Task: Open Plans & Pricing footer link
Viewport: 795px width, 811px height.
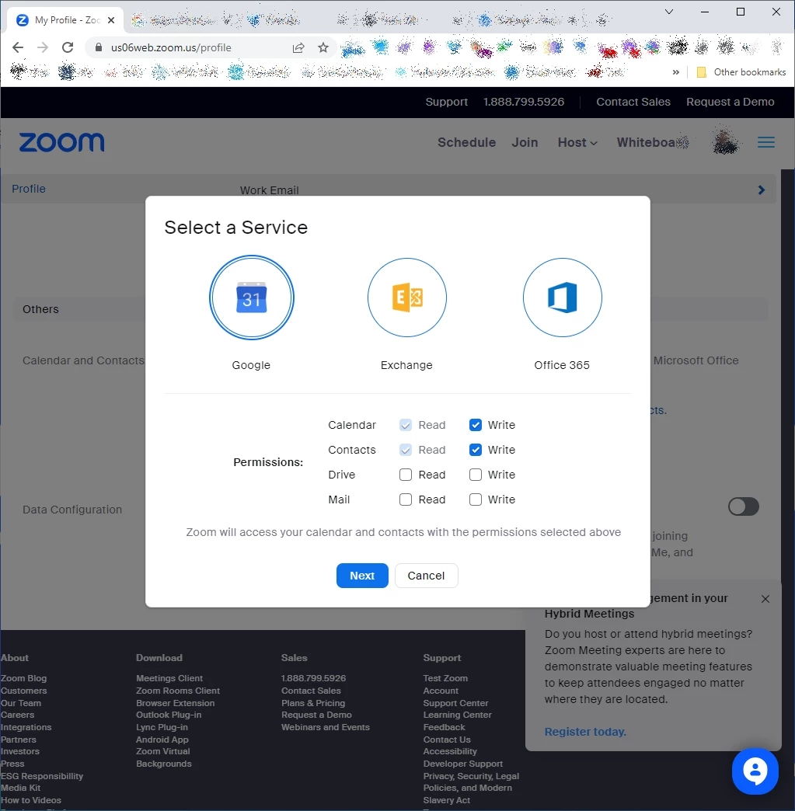Action: [x=313, y=703]
